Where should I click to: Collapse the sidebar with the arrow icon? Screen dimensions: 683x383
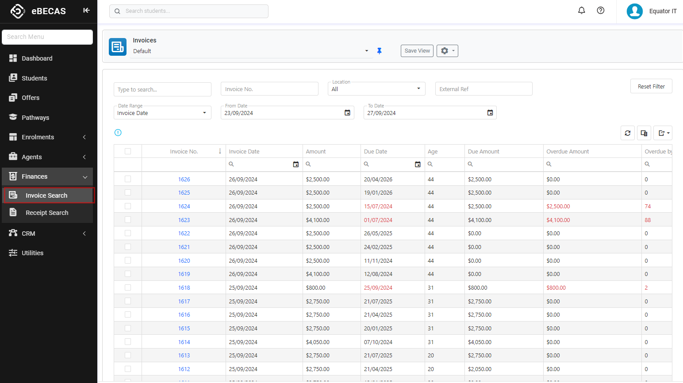coord(86,11)
